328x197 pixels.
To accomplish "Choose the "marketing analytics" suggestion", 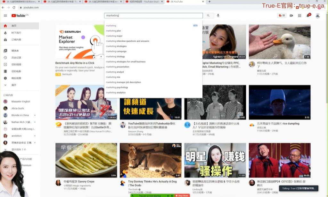I will [116, 93].
